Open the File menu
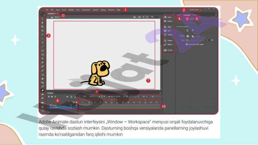This screenshot has width=258, height=145. point(47,10)
